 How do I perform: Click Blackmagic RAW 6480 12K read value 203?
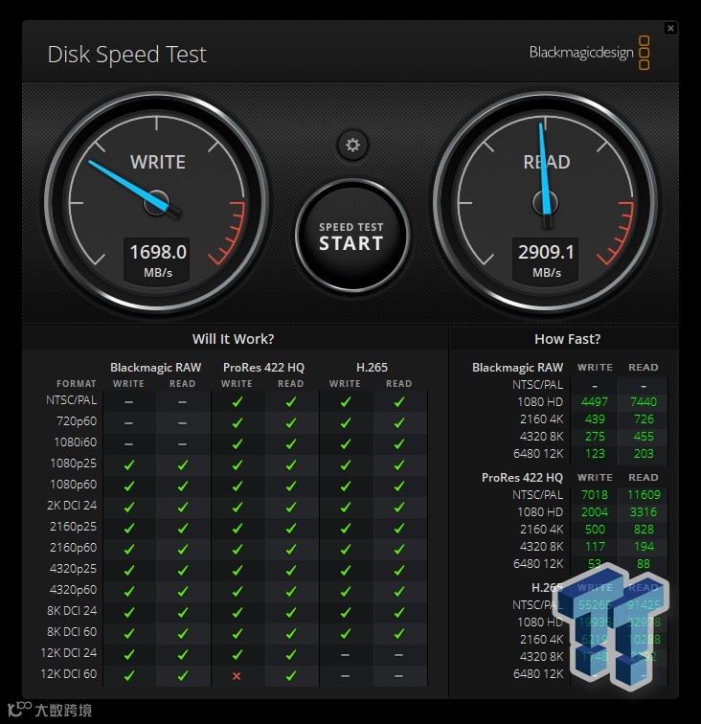(x=644, y=454)
